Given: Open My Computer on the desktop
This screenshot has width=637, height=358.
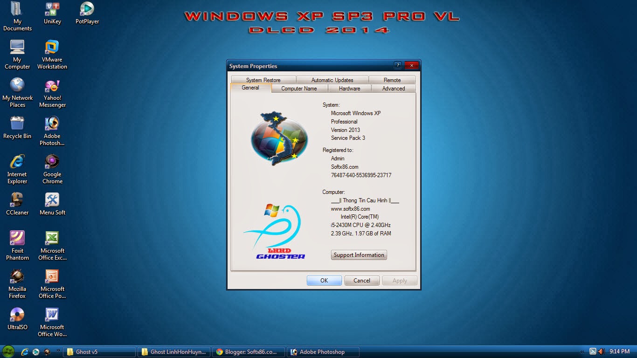Looking at the screenshot, I should click(17, 55).
